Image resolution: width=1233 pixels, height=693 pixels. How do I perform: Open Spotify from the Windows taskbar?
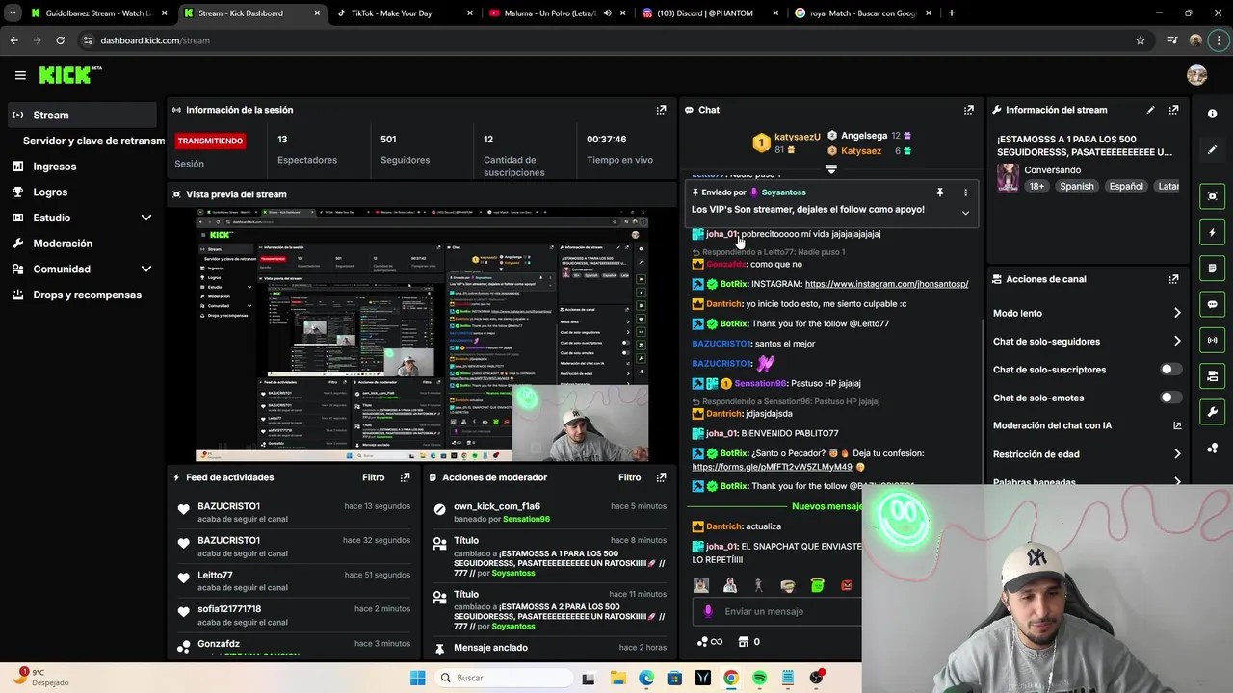click(759, 678)
